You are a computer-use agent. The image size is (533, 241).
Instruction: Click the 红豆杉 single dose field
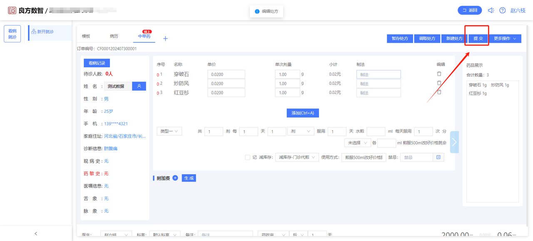[x=287, y=93]
